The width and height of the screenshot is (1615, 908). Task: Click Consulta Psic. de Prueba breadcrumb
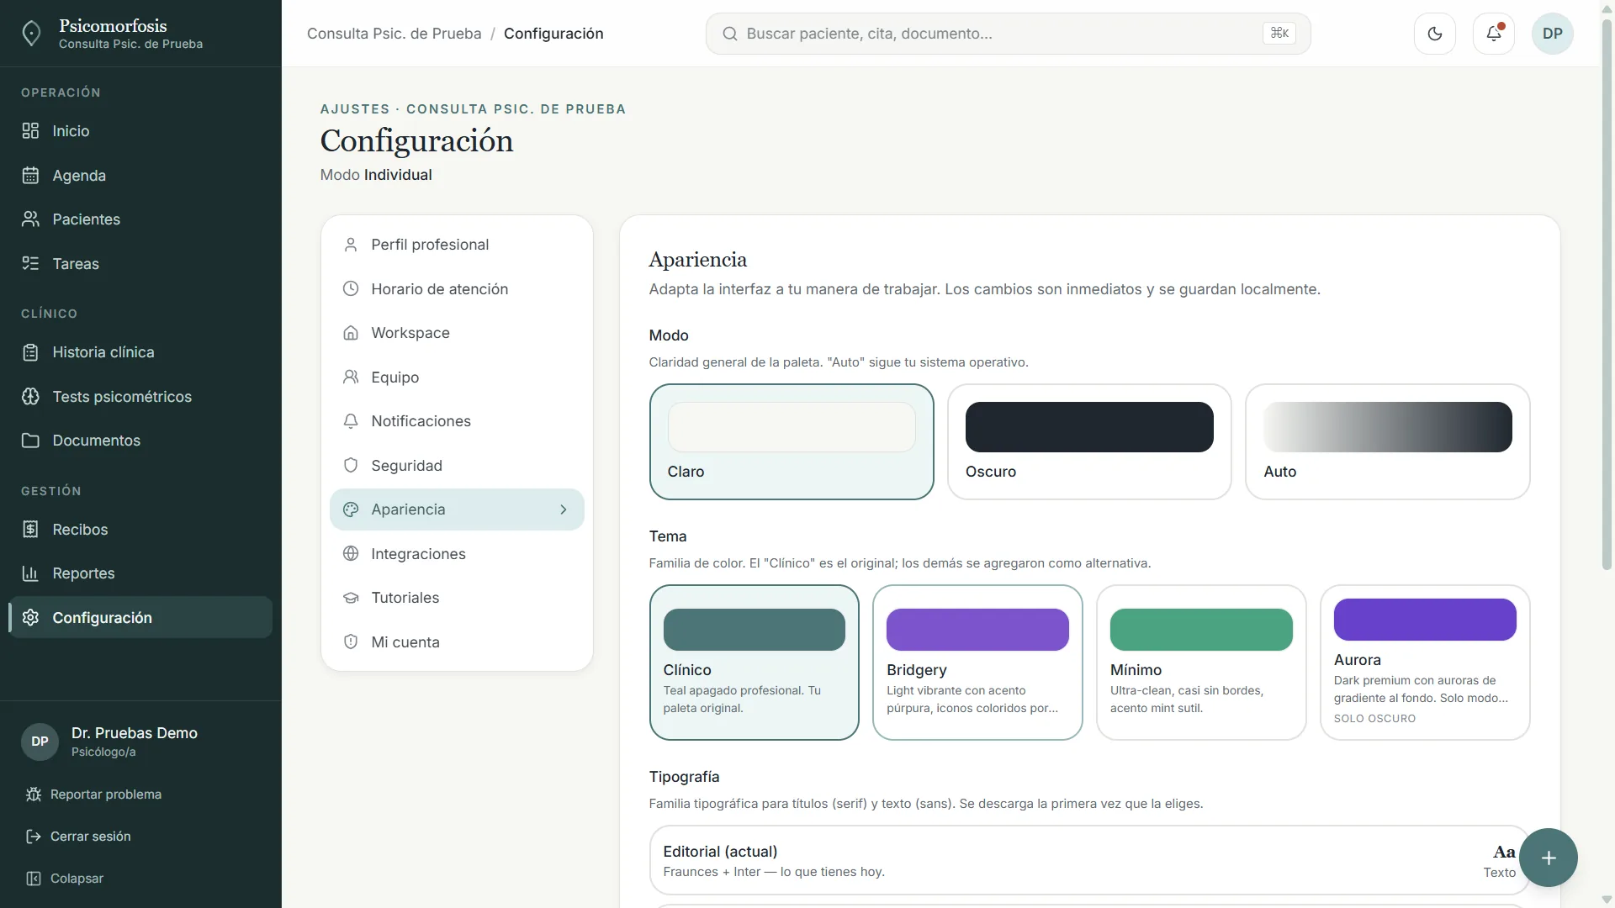tap(394, 34)
